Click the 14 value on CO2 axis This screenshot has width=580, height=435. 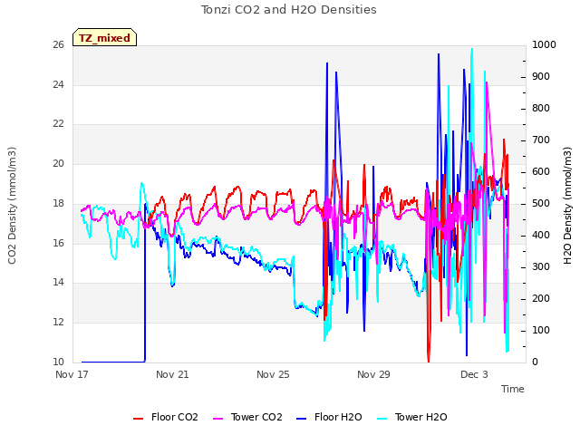point(58,283)
